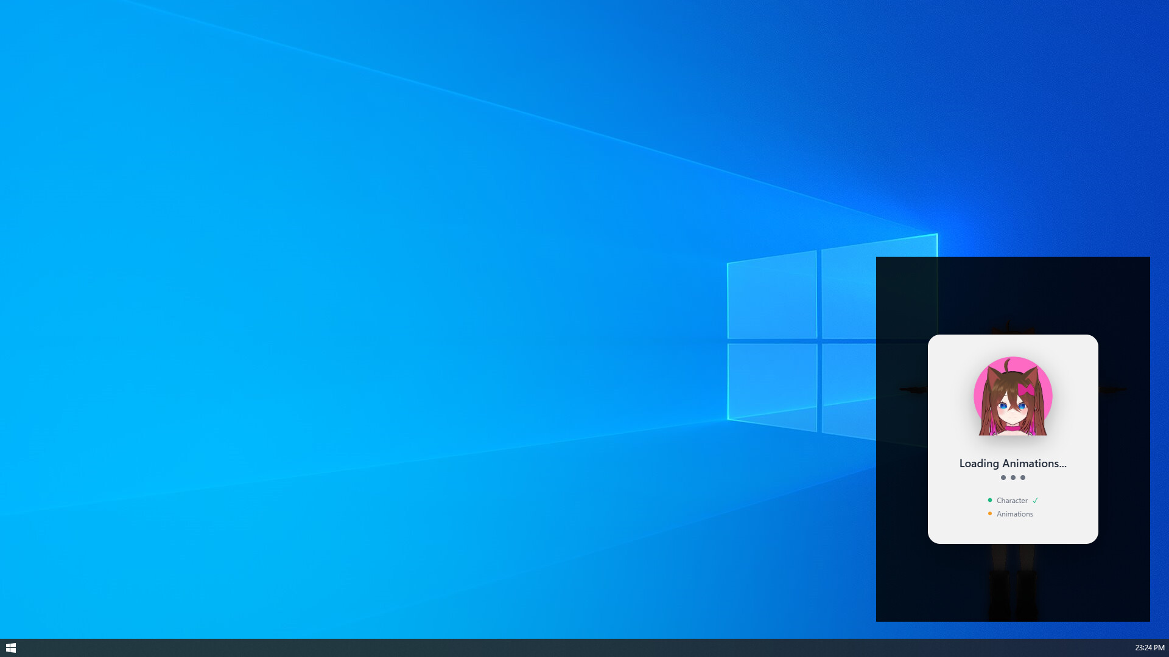This screenshot has height=657, width=1169.
Task: Click the Loading Animations heading text
Action: [1013, 464]
